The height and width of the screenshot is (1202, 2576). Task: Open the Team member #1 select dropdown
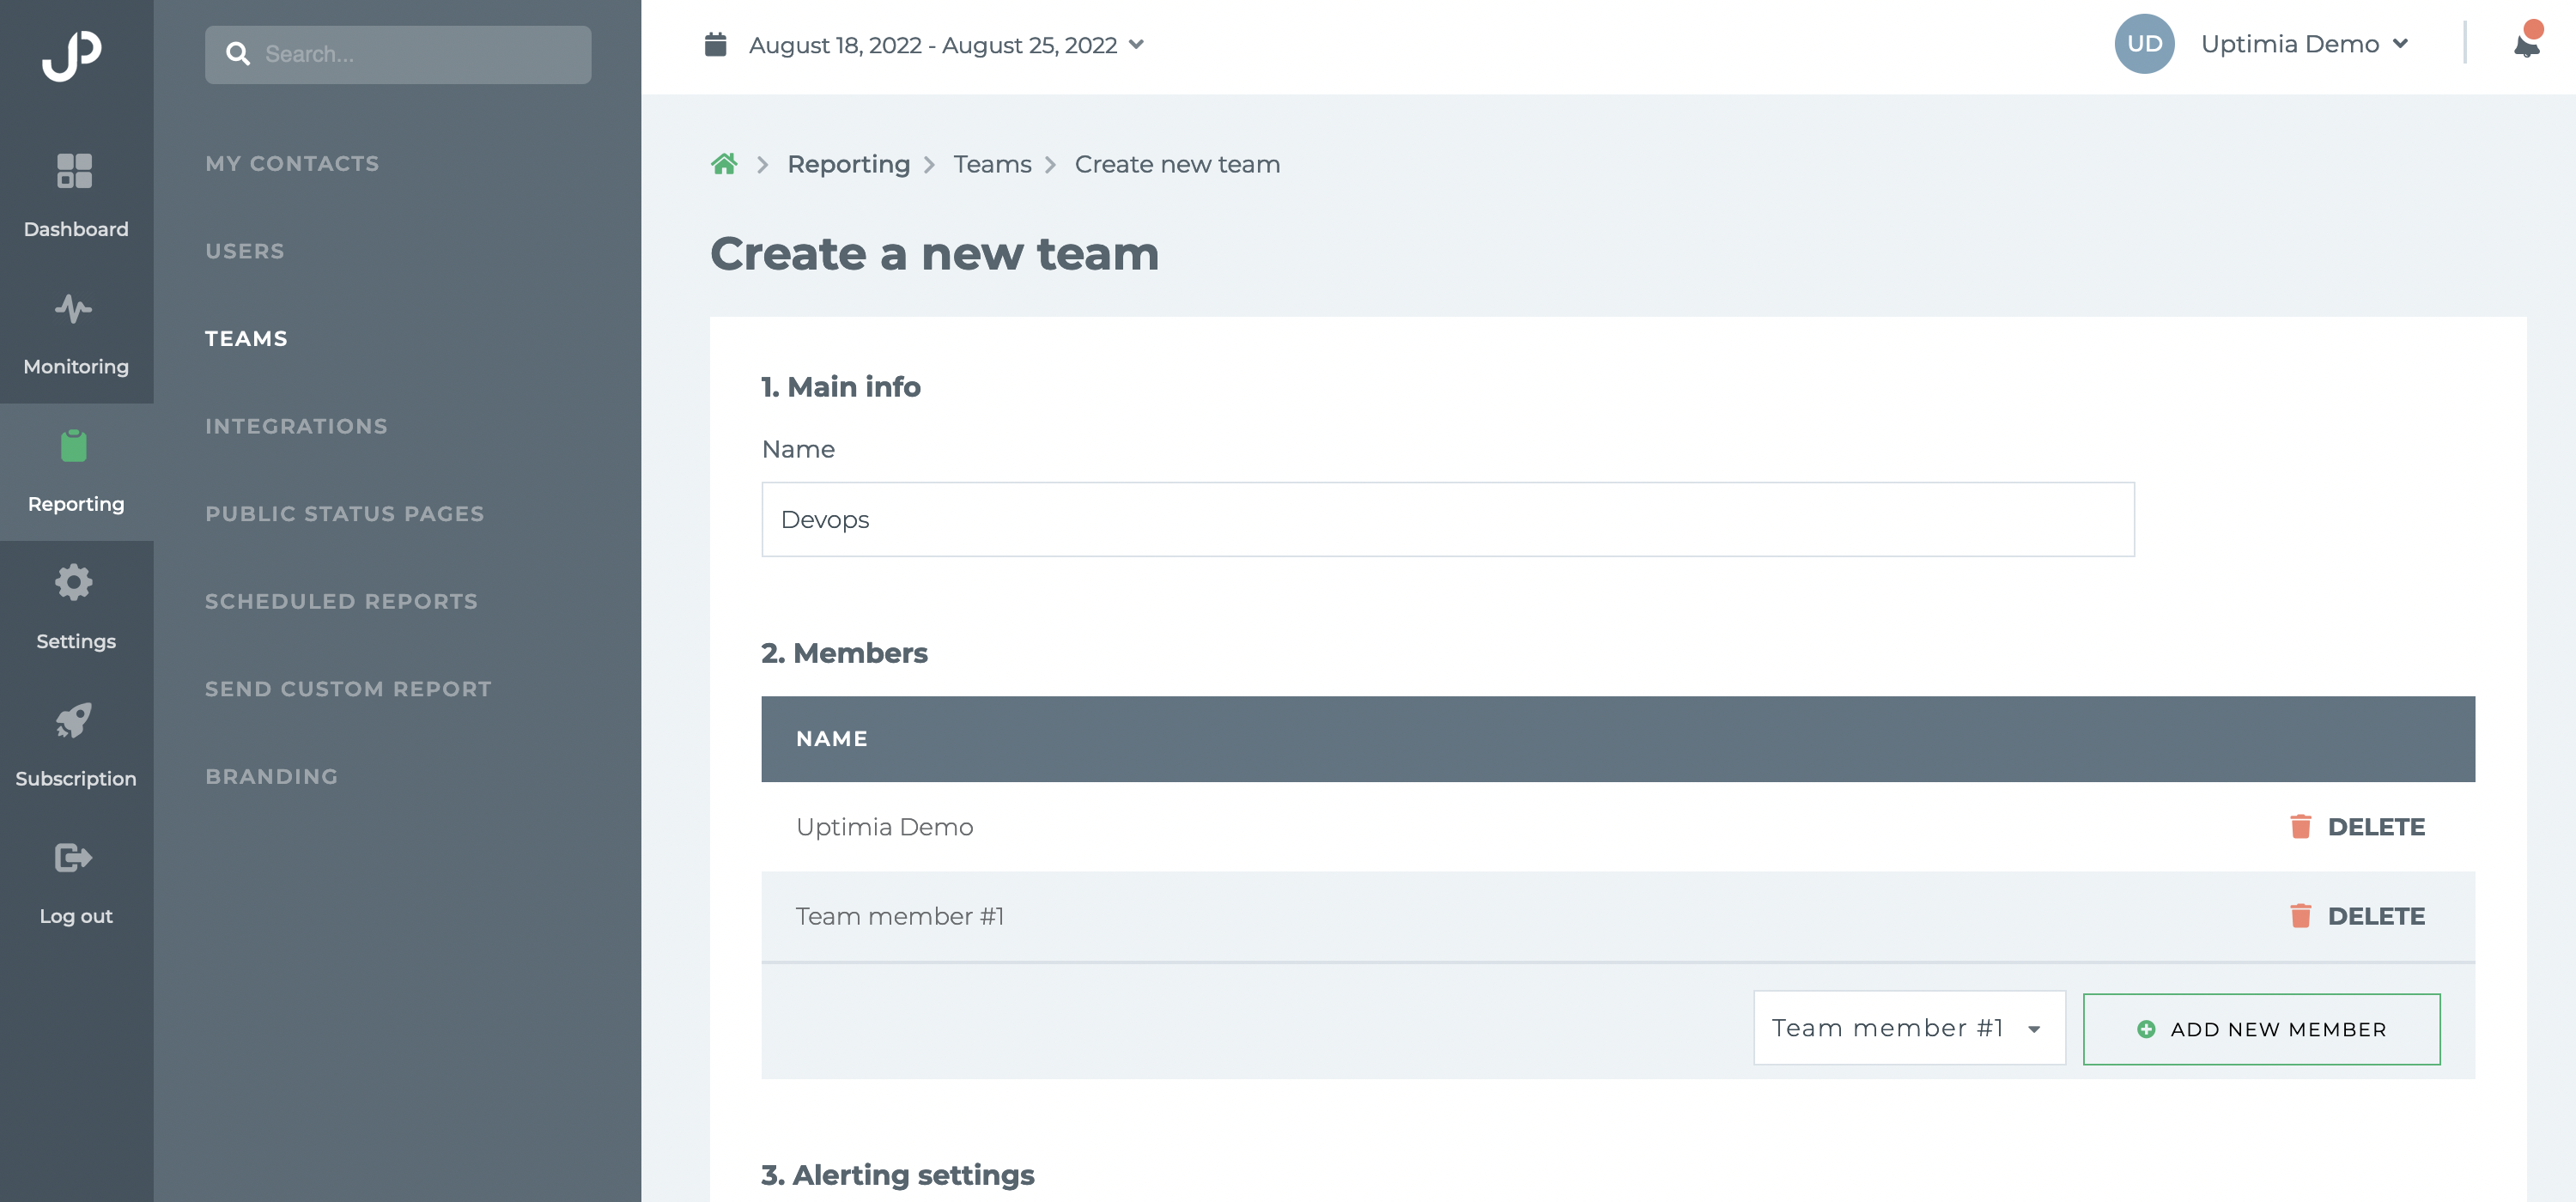pos(1909,1028)
